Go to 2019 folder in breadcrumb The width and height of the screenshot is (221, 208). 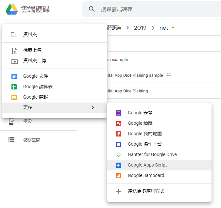click(x=140, y=28)
